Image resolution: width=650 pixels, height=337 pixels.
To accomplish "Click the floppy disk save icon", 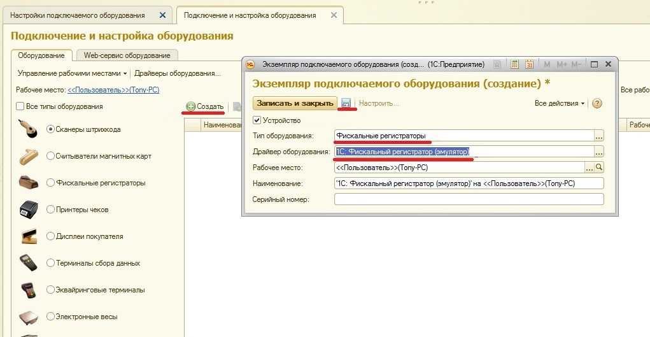I will pyautogui.click(x=346, y=103).
